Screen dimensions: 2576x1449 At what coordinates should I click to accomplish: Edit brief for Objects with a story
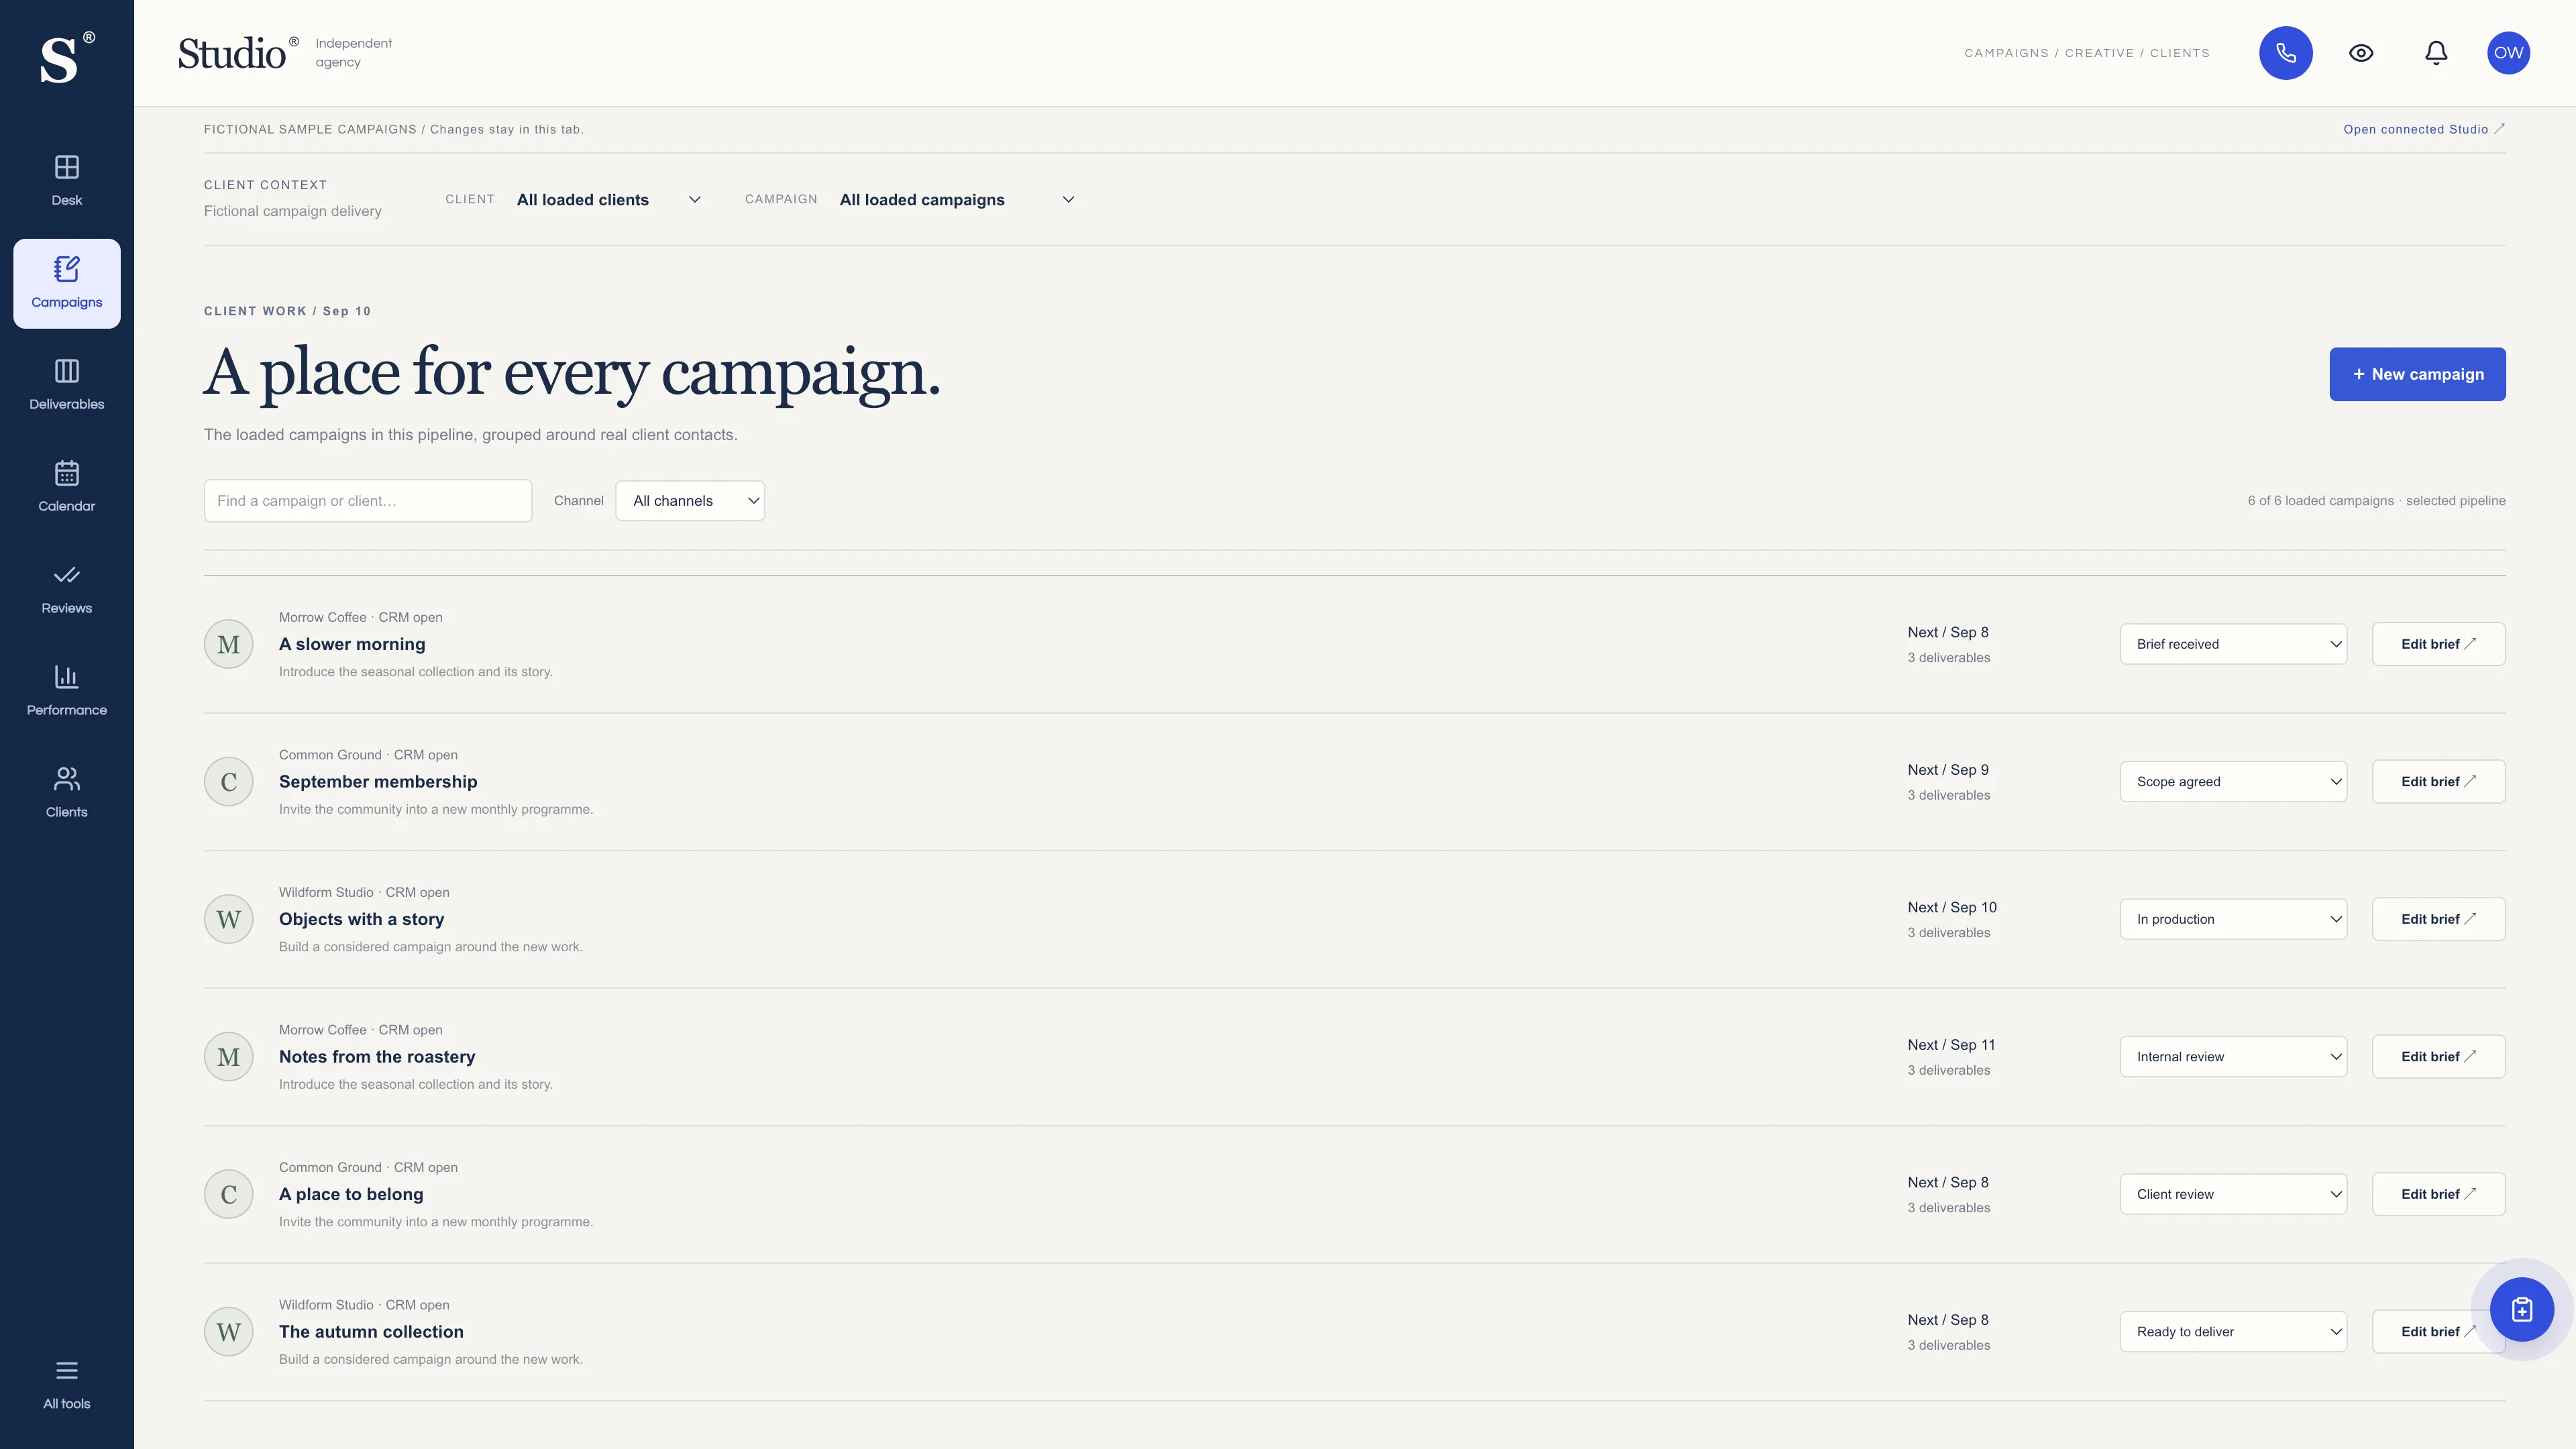coord(2438,919)
